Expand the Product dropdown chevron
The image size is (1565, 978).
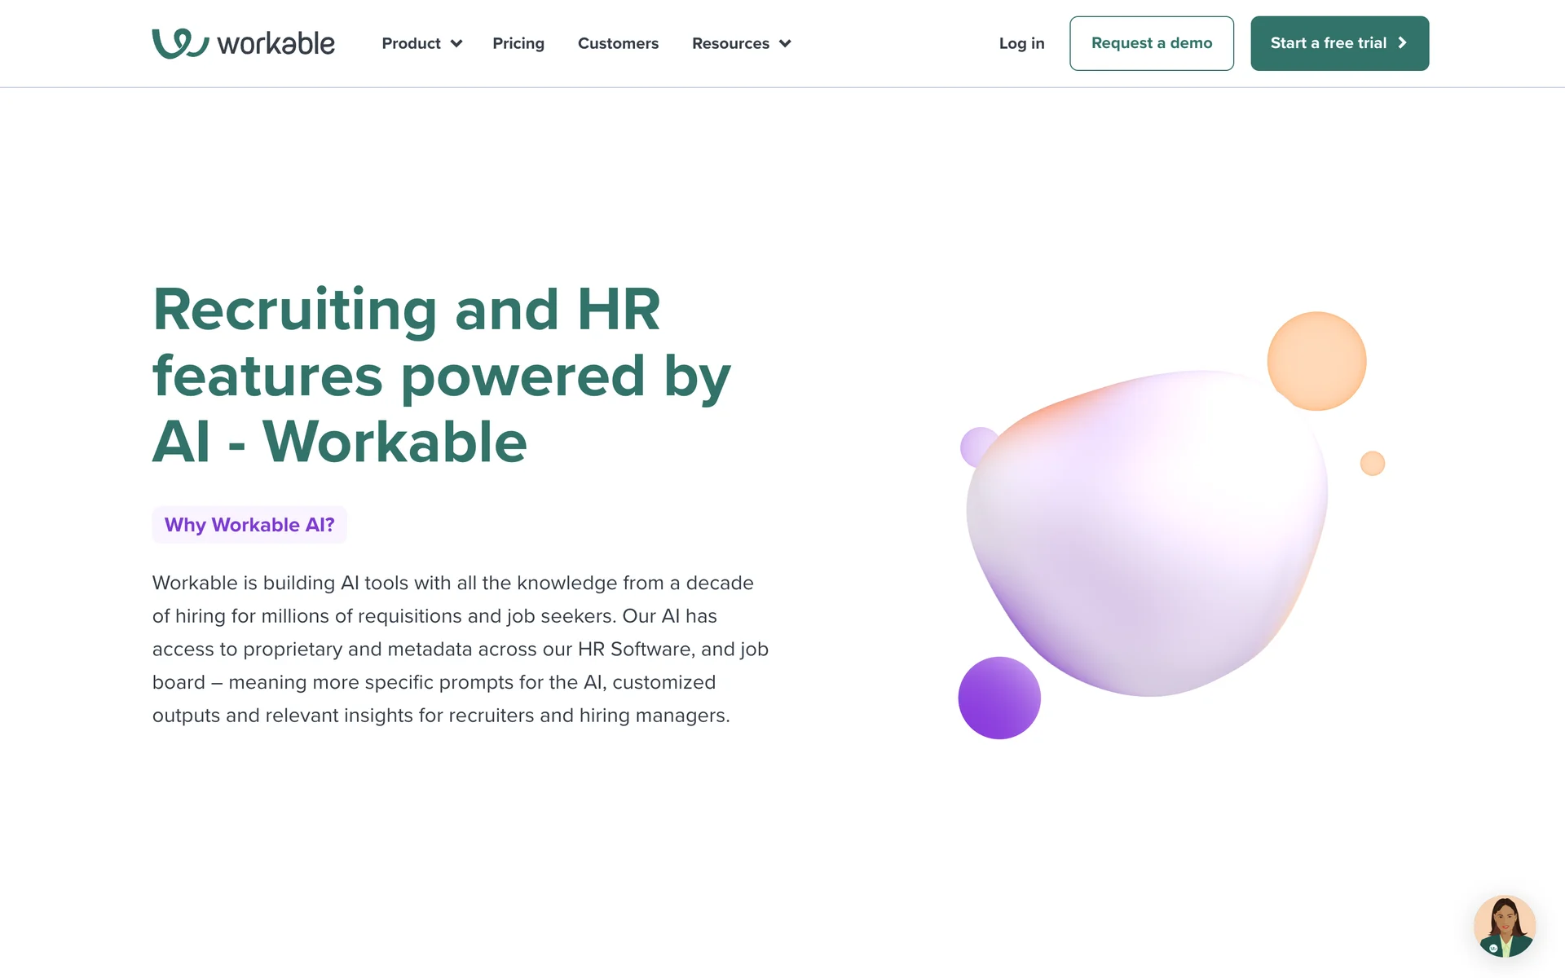[x=456, y=44]
